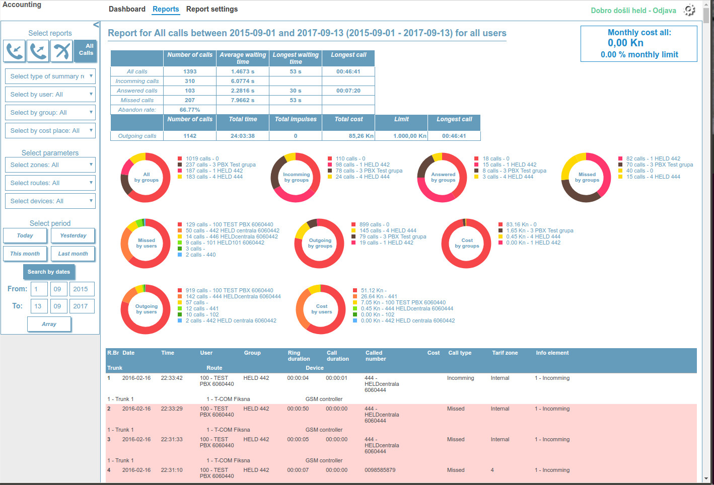Open settings via the gear icon
This screenshot has height=485, width=714.
(x=689, y=10)
